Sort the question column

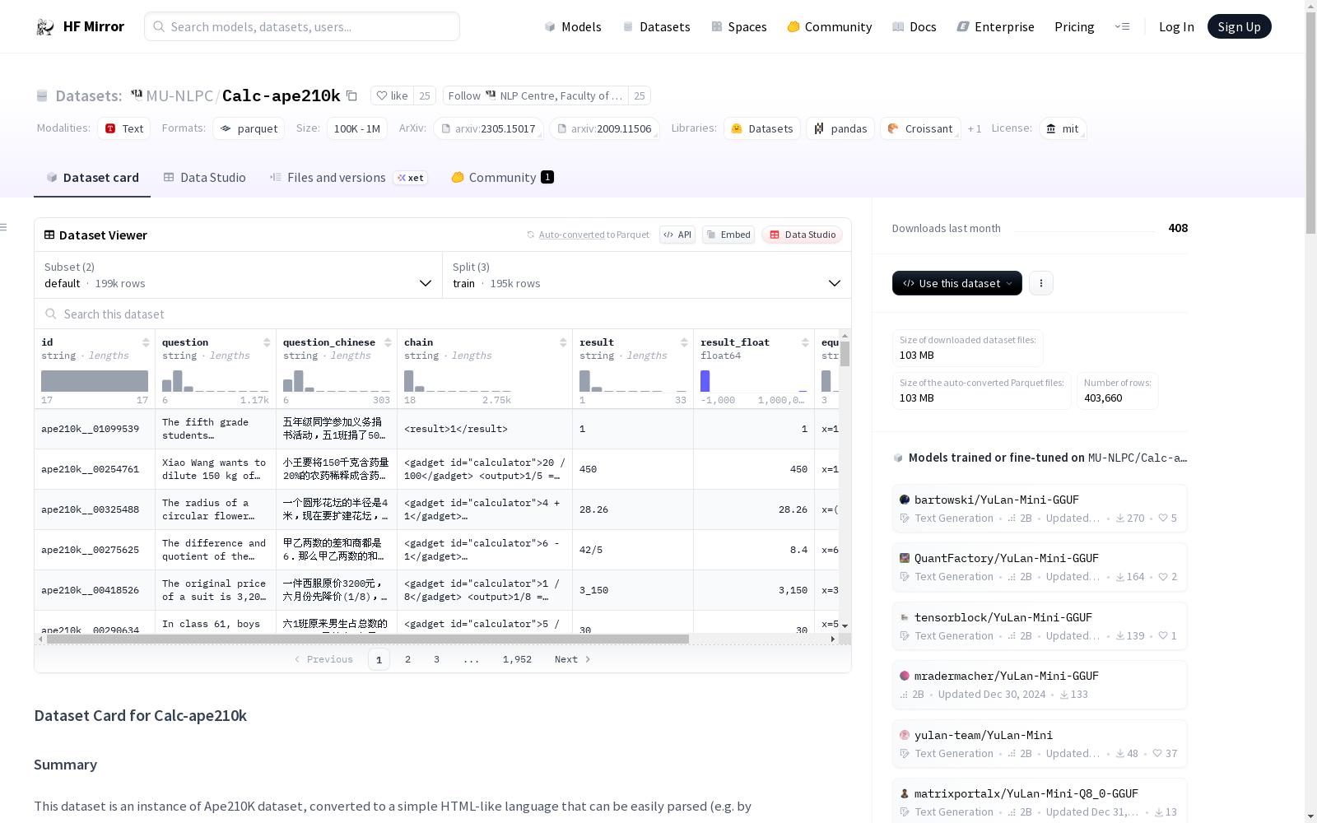[267, 342]
